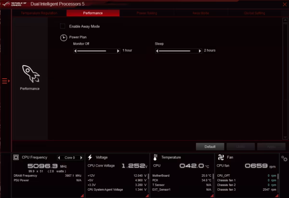Click the Temperature thermometer icon
289x198 pixels.
[x=155, y=157]
